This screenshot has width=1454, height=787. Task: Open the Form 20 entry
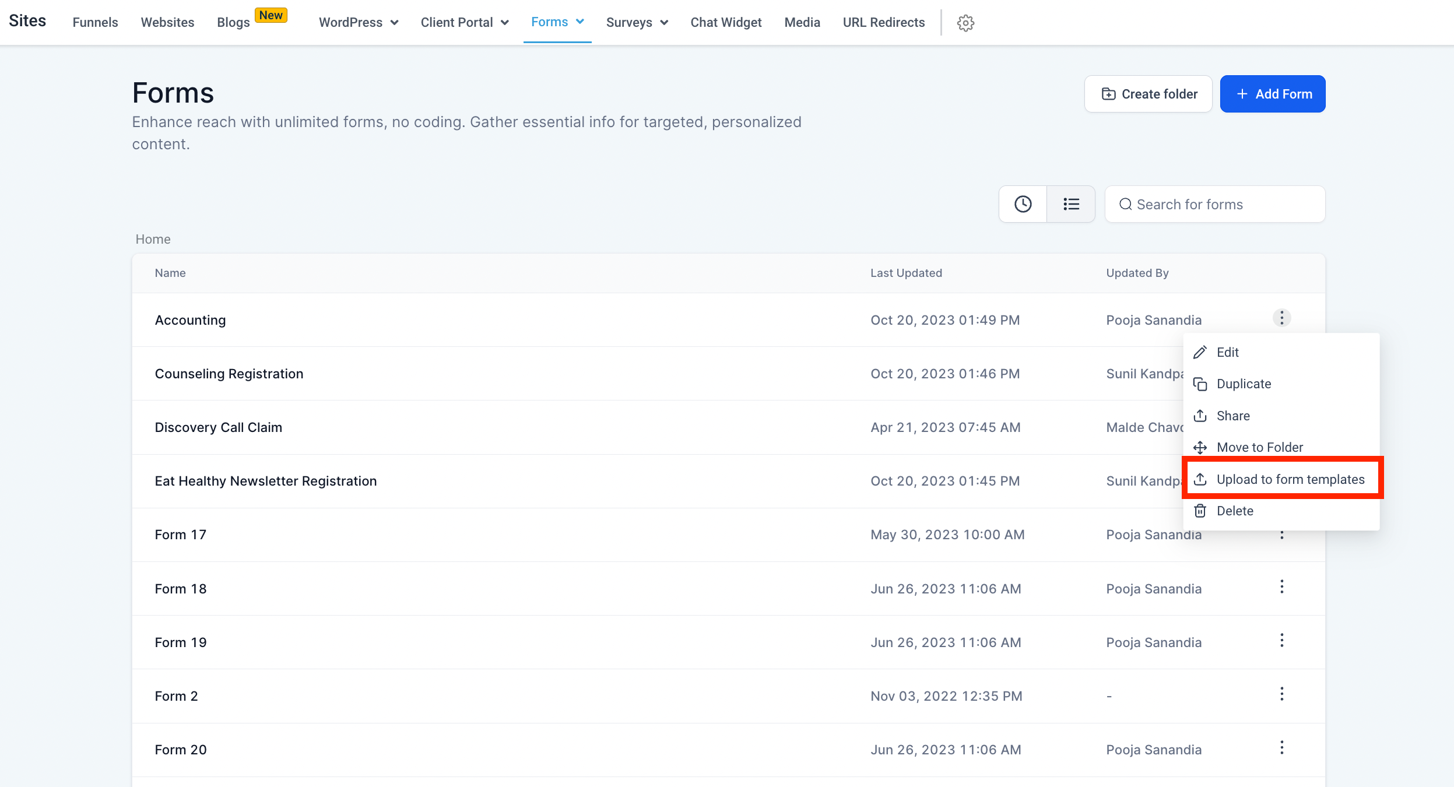point(181,750)
